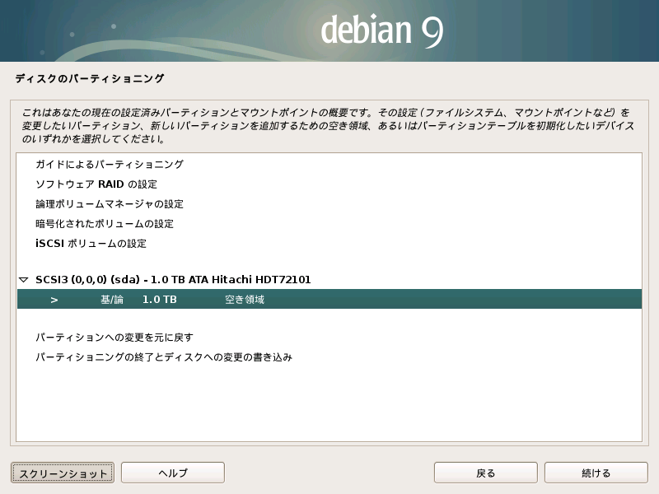Image resolution: width=659 pixels, height=494 pixels.
Task: Click the blank area below the partition list
Action: point(329,403)
